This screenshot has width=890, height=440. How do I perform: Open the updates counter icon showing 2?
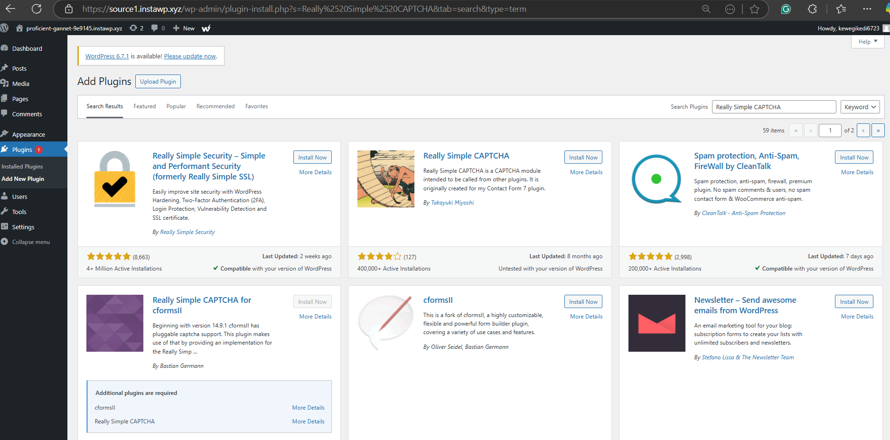136,28
